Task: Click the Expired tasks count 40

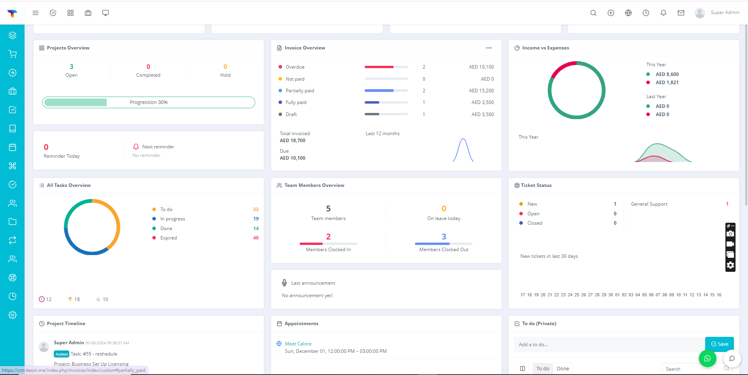Action: [x=256, y=238]
